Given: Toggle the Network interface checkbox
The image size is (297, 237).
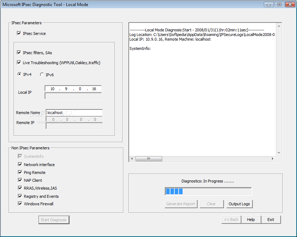Looking at the screenshot, I should [x=20, y=164].
